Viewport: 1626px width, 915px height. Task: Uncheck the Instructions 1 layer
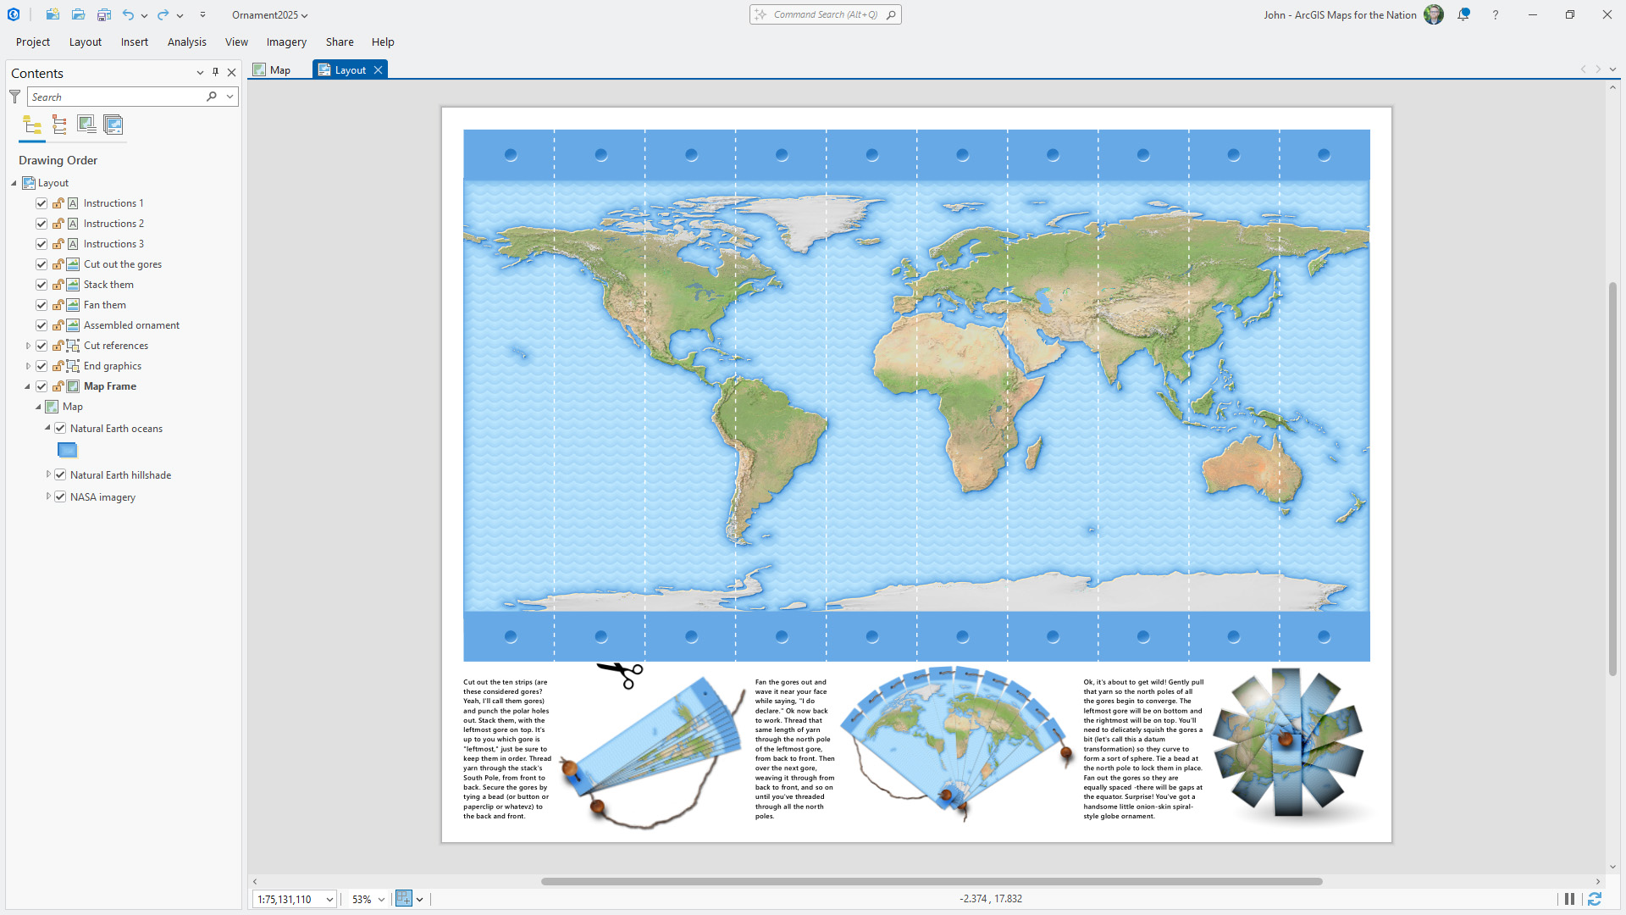41,202
